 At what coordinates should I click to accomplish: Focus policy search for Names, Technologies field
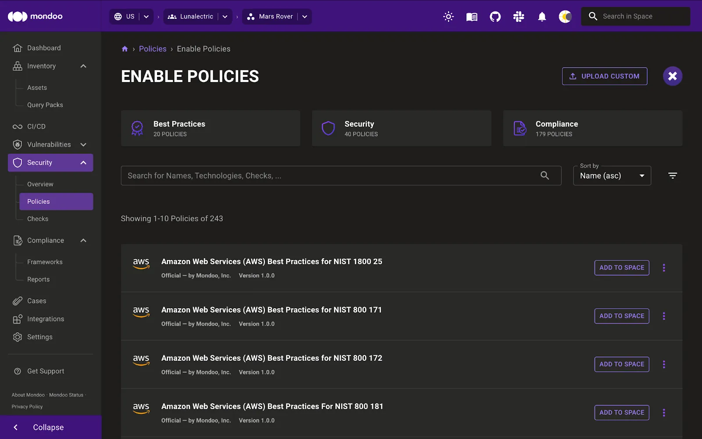coord(341,176)
